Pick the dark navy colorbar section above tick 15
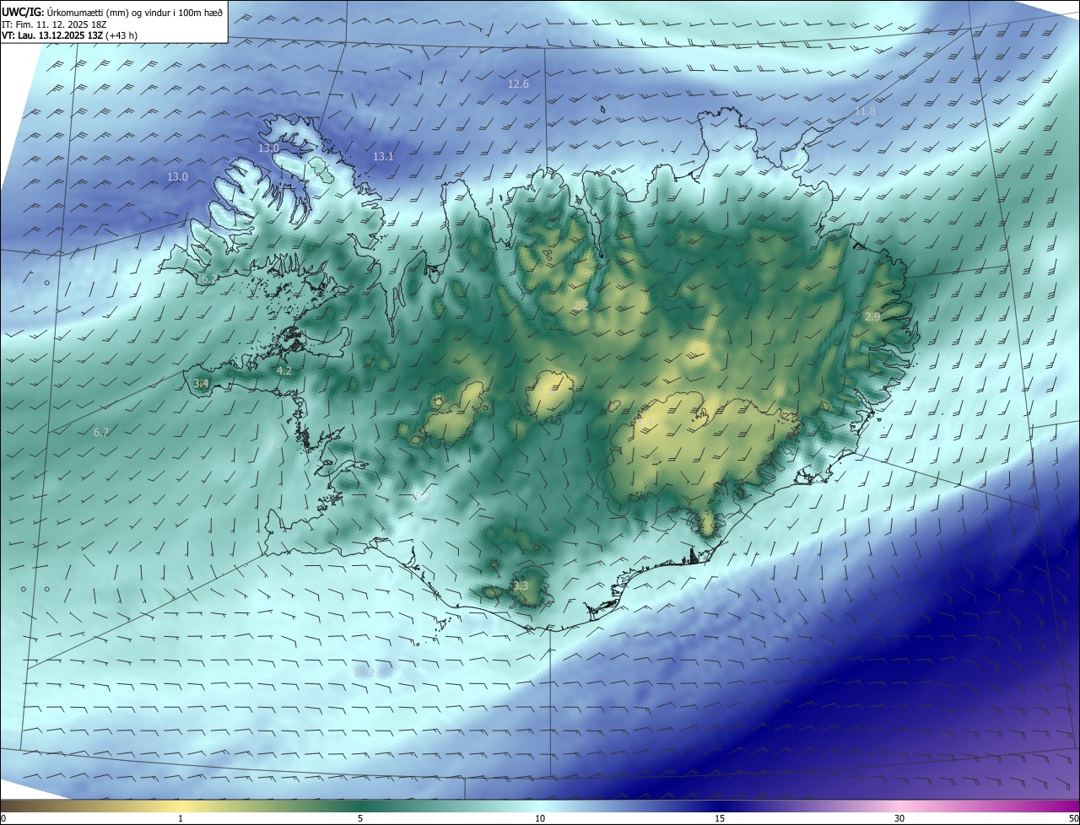Screen dimensions: 1080x825 pos(720,806)
